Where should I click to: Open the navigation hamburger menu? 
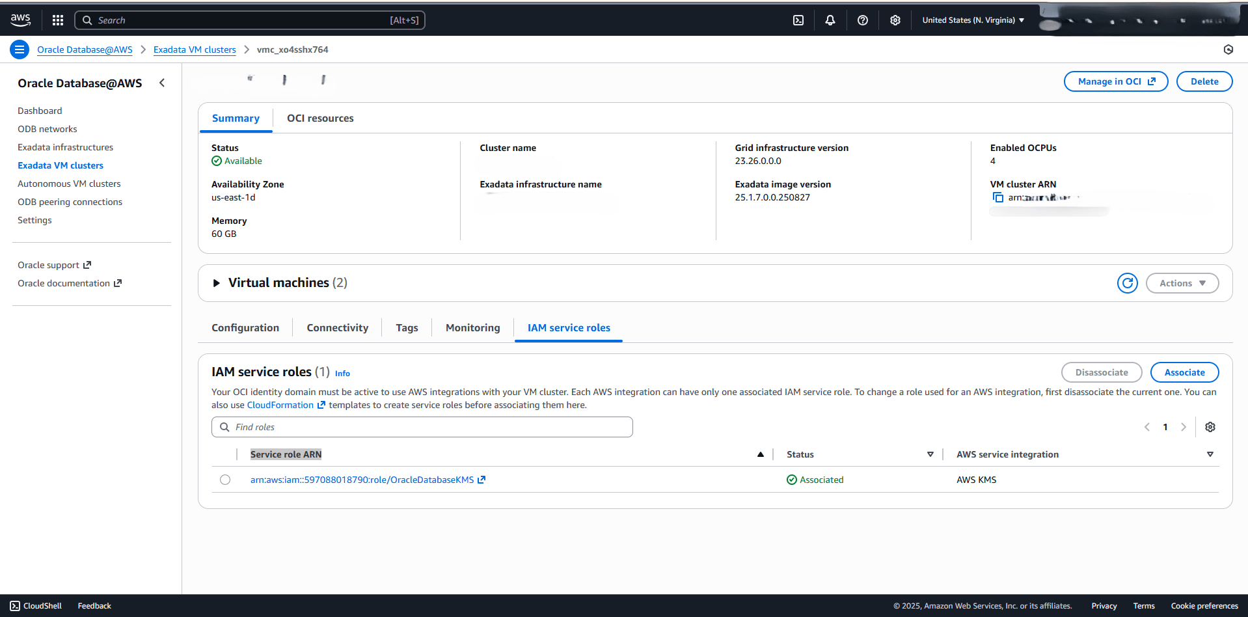19,49
